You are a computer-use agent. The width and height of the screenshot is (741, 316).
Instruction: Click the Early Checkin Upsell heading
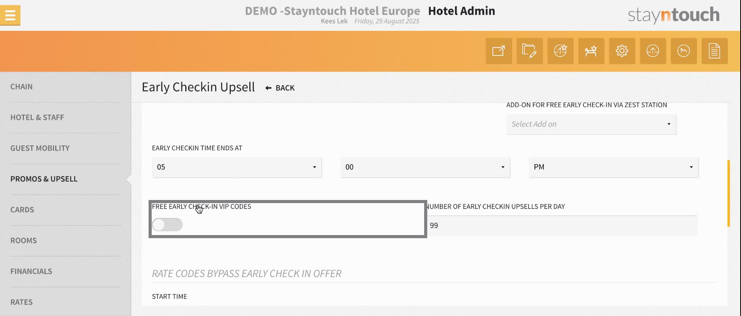click(x=198, y=87)
